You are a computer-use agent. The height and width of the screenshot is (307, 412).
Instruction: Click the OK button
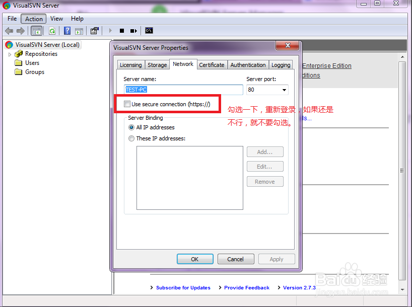click(195, 259)
